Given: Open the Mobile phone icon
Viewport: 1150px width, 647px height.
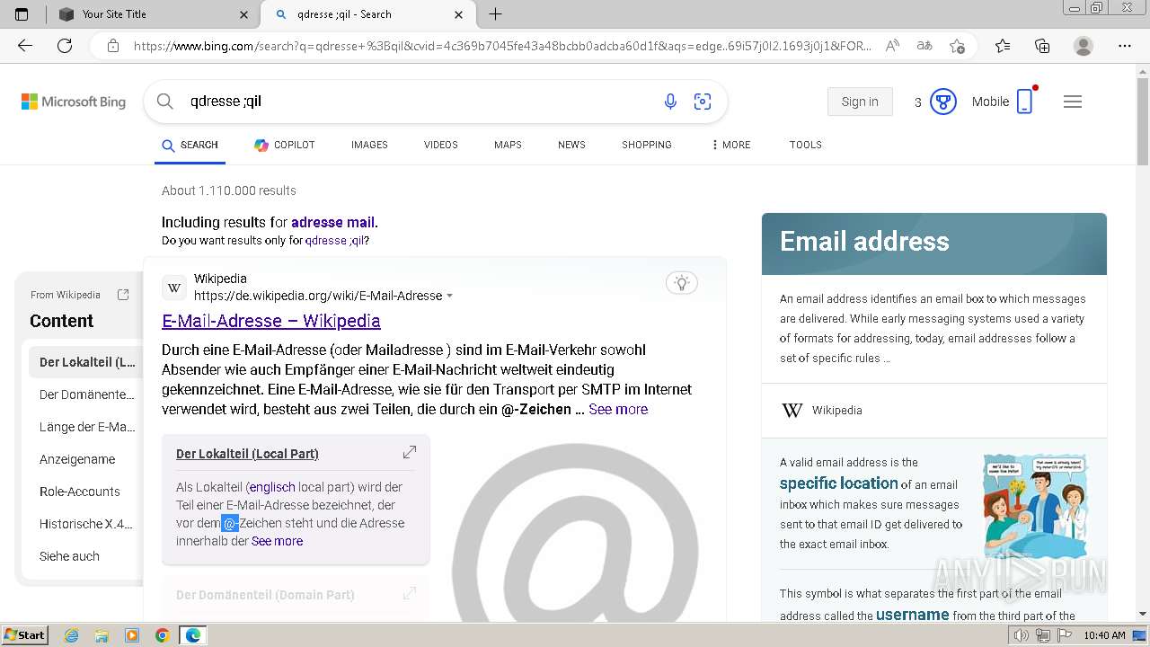Looking at the screenshot, I should pyautogui.click(x=1025, y=102).
